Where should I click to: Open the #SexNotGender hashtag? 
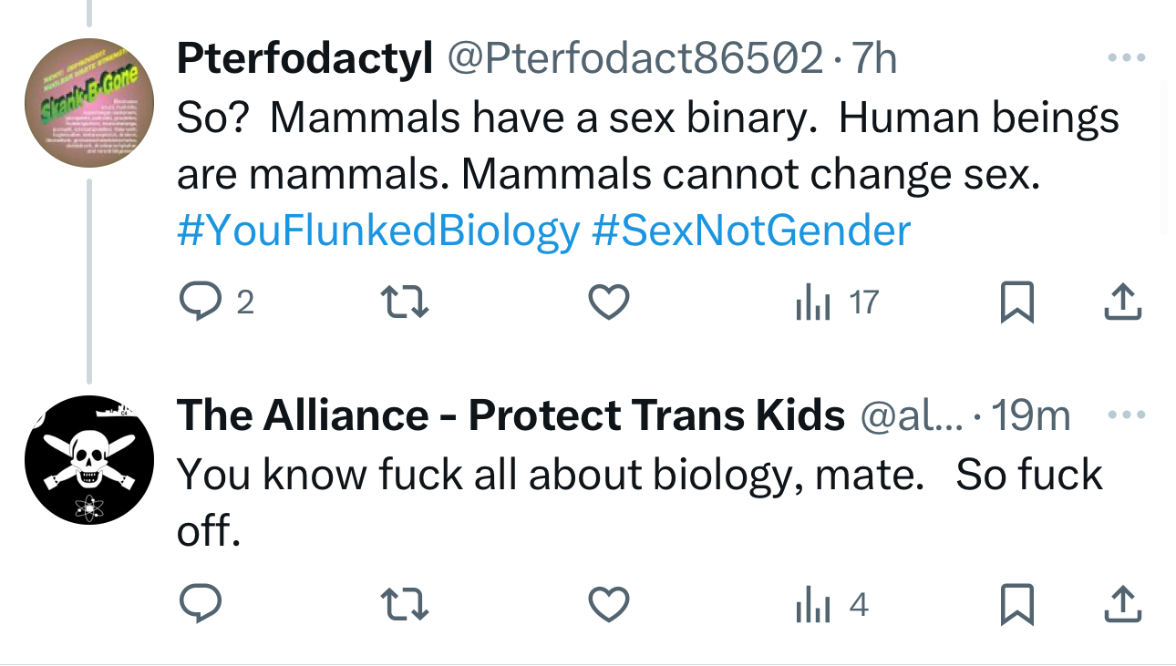pyautogui.click(x=750, y=231)
